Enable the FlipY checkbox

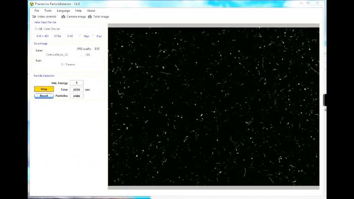coord(94,36)
